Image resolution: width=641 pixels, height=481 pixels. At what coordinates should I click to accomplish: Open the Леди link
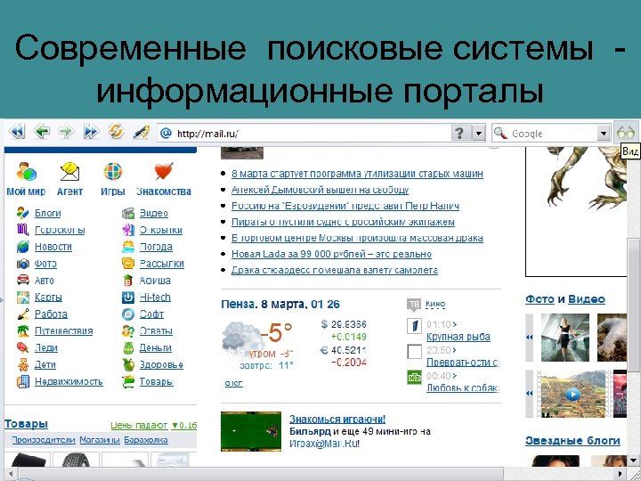[x=45, y=347]
